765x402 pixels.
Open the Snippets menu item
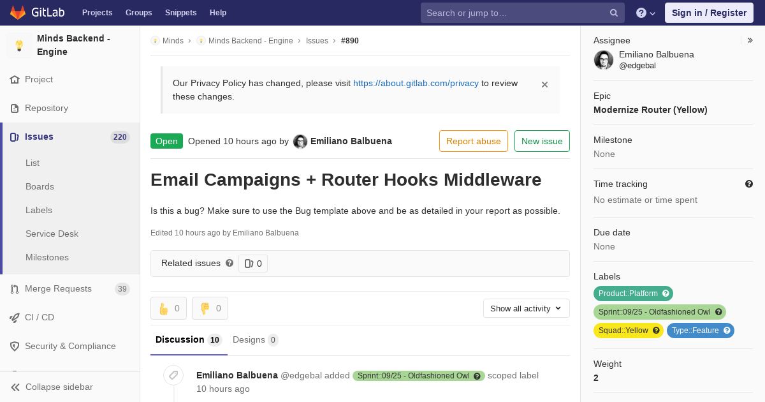180,13
